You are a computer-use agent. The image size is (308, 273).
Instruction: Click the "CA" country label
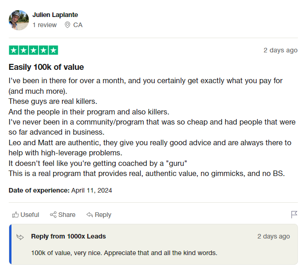pos(78,25)
